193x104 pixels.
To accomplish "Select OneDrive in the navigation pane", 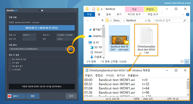I will click(x=95, y=36).
